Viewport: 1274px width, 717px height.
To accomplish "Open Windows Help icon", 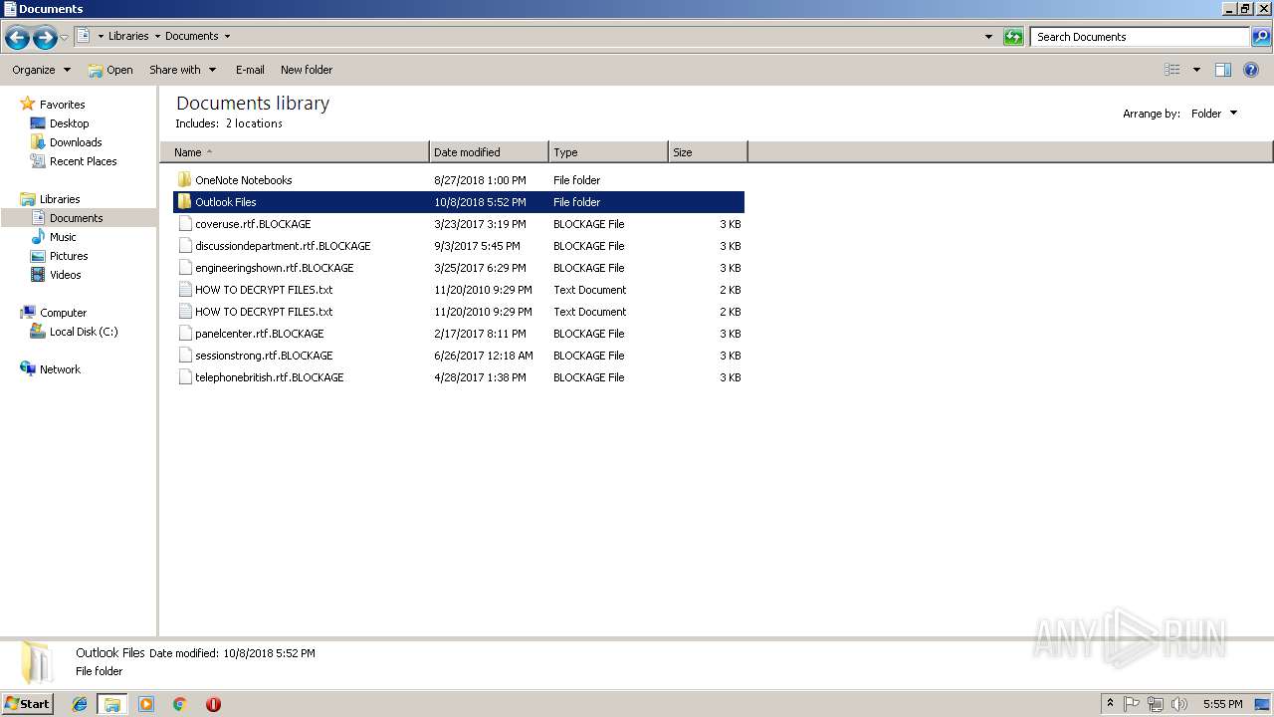I will pos(1251,70).
